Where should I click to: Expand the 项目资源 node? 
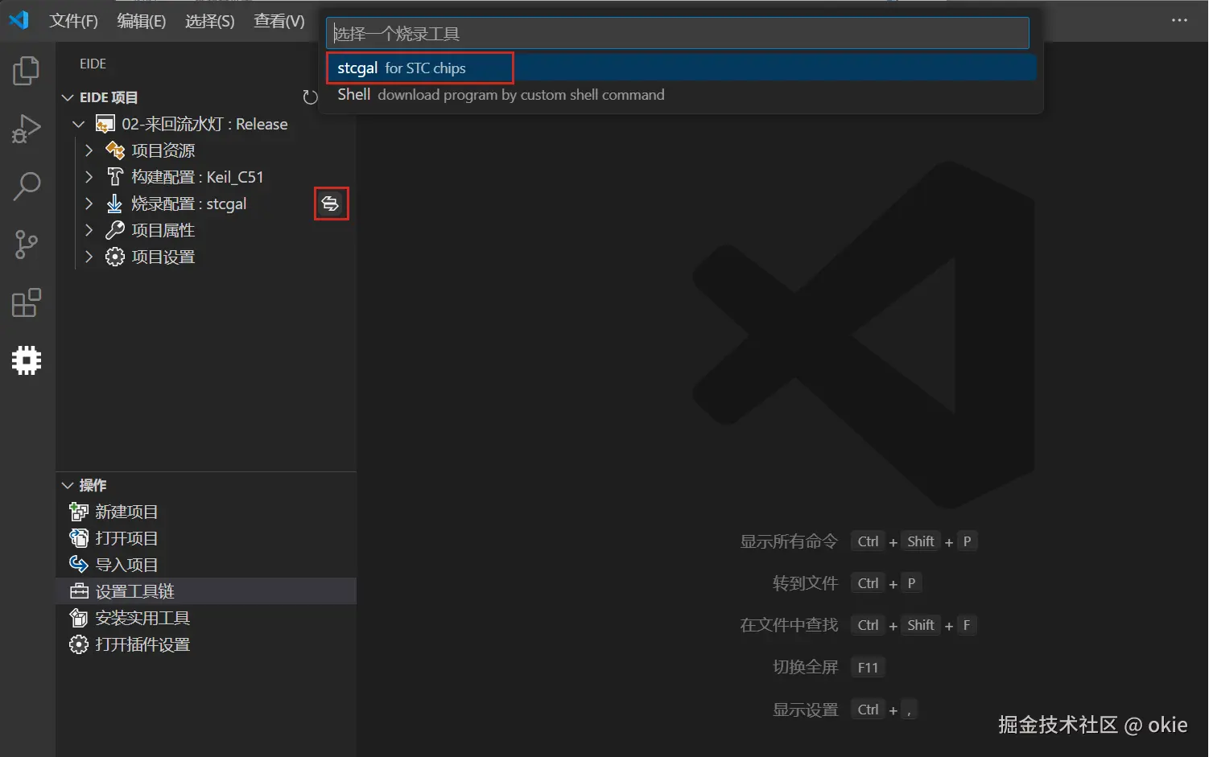pos(89,150)
